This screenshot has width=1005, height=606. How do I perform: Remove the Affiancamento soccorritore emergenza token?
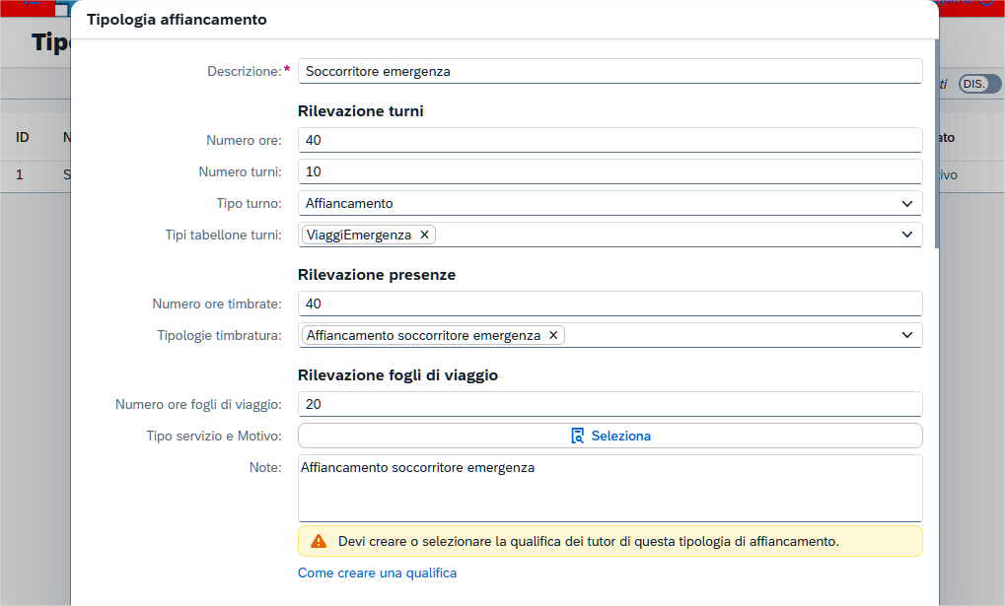click(x=553, y=335)
